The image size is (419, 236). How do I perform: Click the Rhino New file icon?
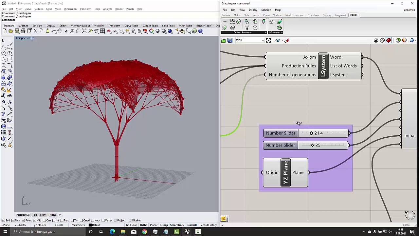click(x=5, y=31)
